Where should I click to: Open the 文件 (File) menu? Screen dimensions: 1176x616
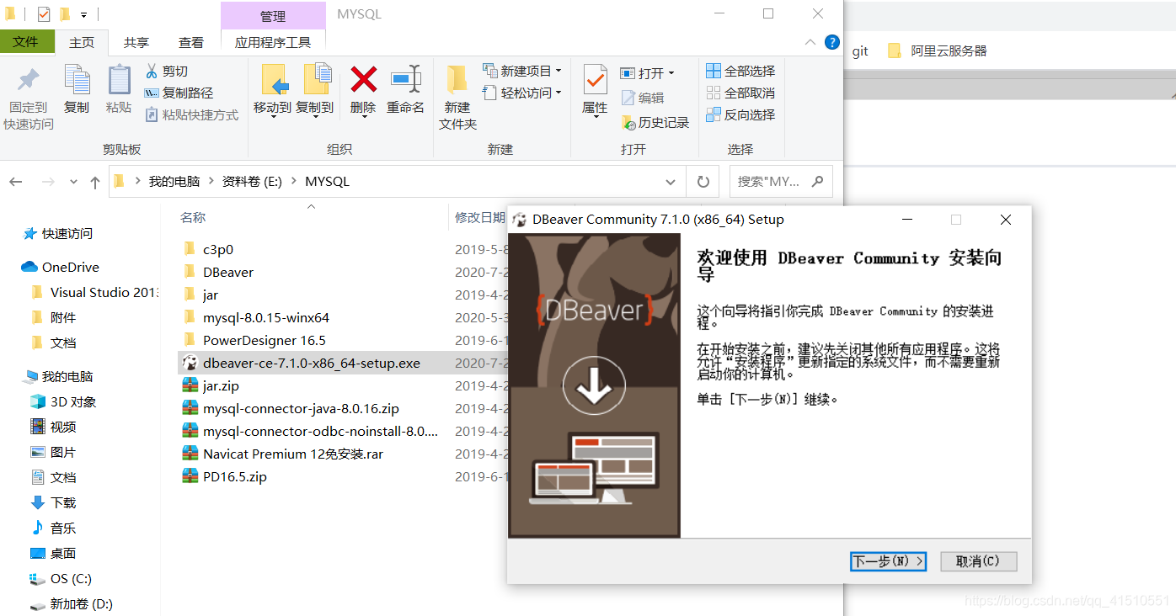(x=28, y=41)
